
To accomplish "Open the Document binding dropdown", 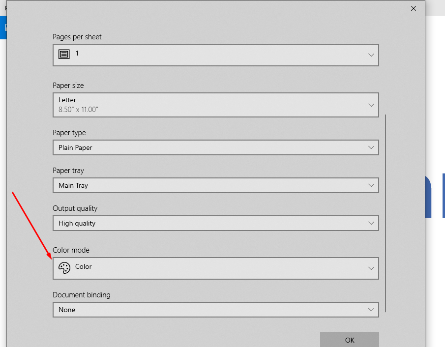I will pyautogui.click(x=215, y=310).
